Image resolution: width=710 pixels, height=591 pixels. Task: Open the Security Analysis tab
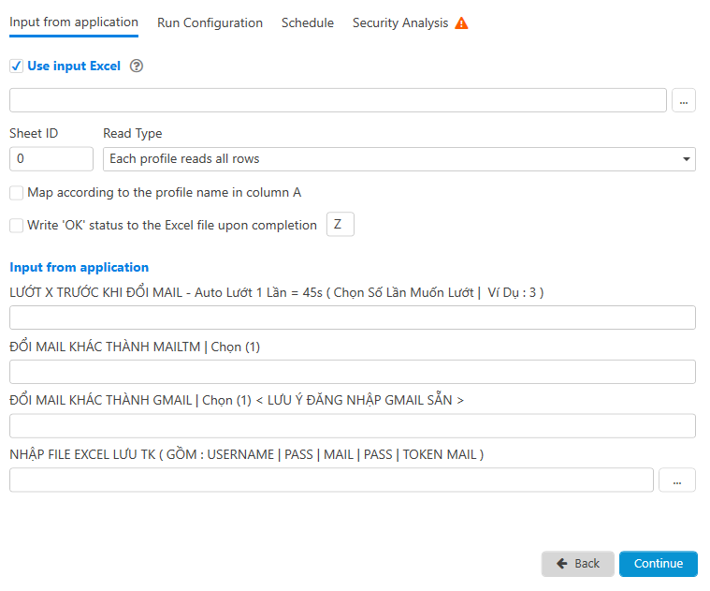coord(400,23)
